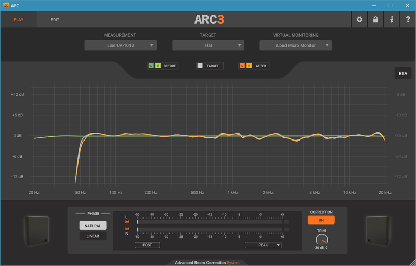Click the left speaker image
The height and width of the screenshot is (266, 416).
tap(37, 230)
